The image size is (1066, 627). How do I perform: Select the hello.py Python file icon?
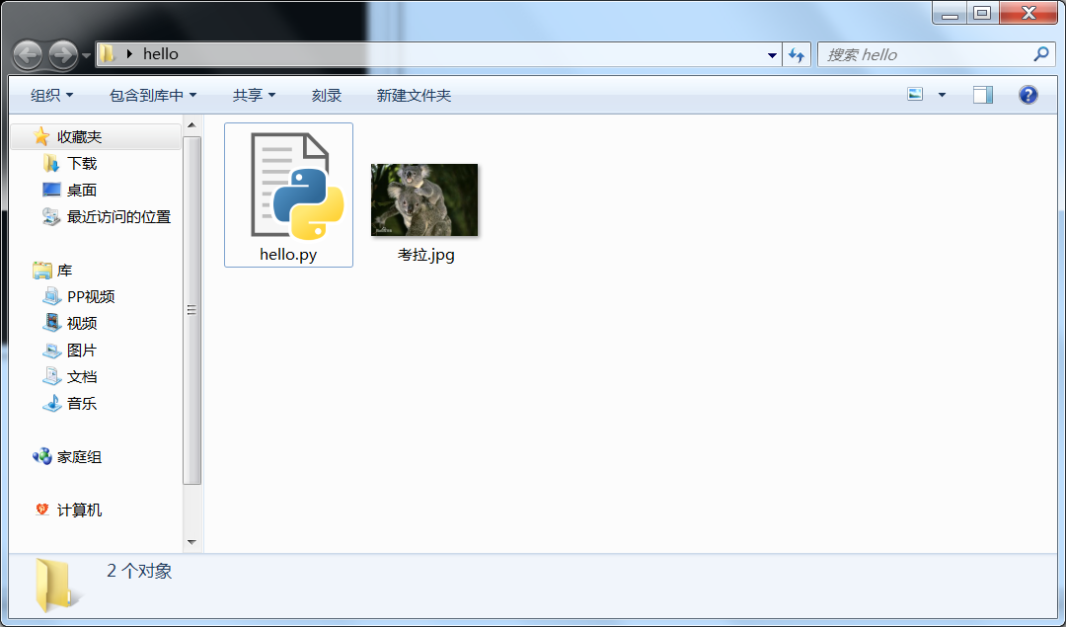[x=296, y=187]
